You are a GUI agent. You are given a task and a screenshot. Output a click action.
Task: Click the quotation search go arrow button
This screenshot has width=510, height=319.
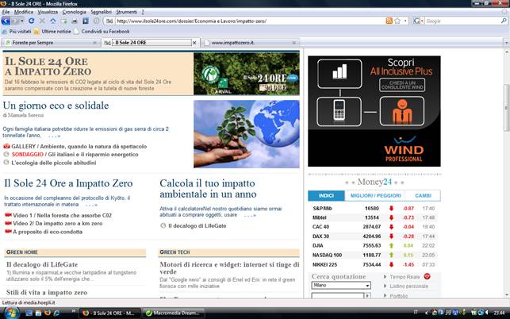coord(367,295)
